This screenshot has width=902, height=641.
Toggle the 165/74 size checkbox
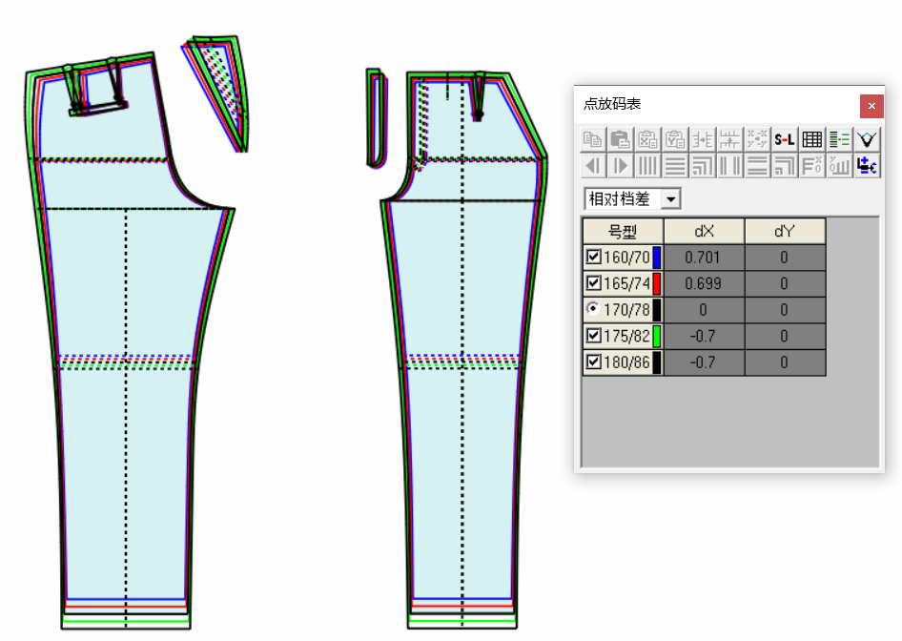click(x=593, y=283)
